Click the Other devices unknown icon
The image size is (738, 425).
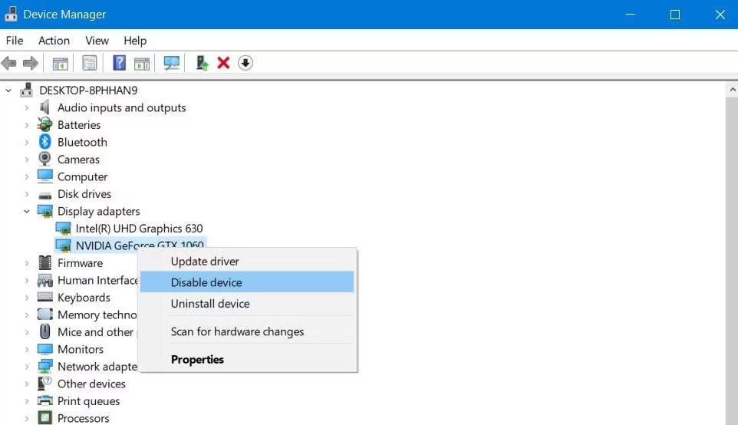[44, 383]
